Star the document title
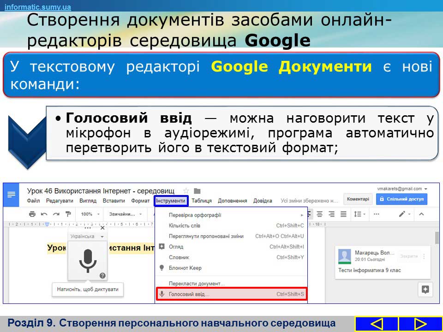The height and width of the screenshot is (332, 443). 186,191
